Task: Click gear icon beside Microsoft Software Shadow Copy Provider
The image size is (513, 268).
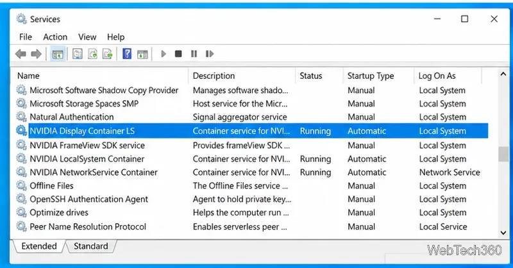Action: coord(22,90)
